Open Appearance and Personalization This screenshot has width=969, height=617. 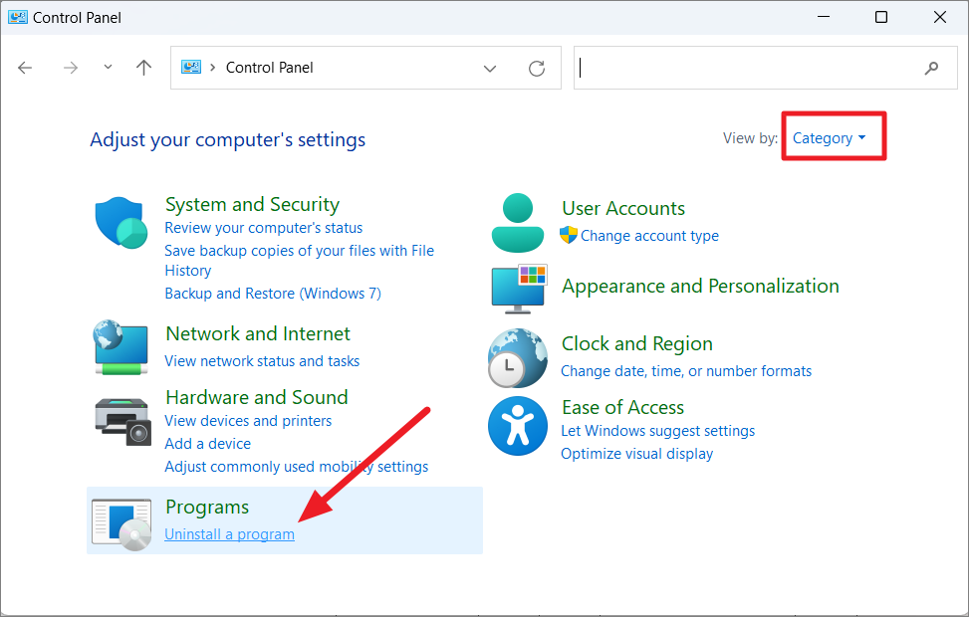(x=700, y=286)
